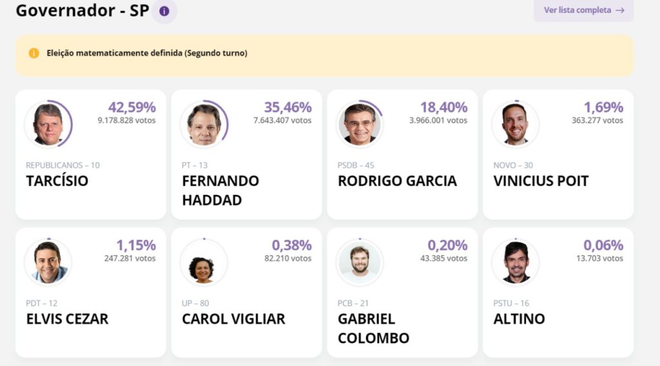
Task: Click the orange alert icon in yellow banner
Action: (x=34, y=53)
